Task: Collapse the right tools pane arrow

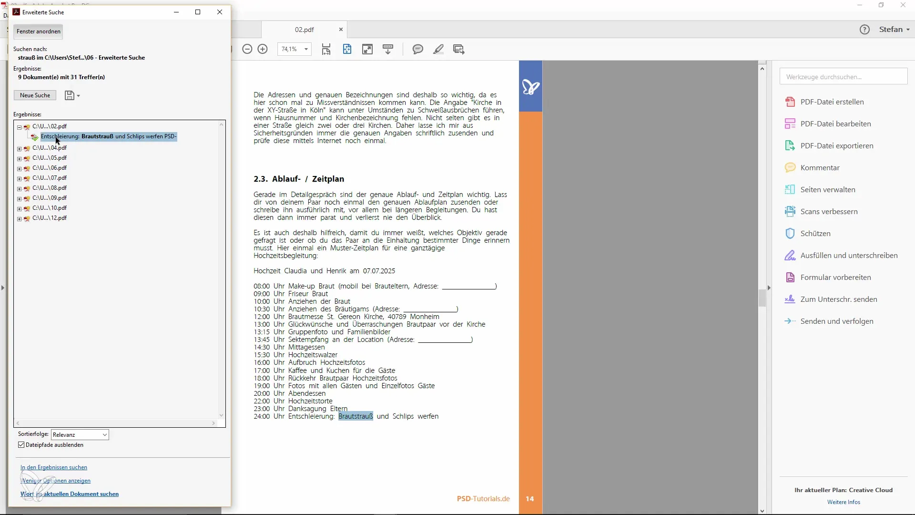Action: pos(769,288)
